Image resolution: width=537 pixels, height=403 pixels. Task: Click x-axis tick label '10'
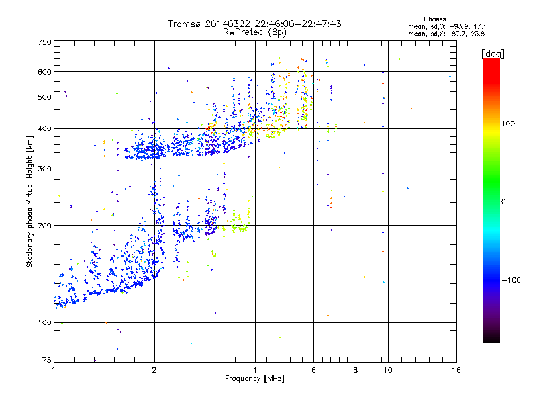[388, 370]
